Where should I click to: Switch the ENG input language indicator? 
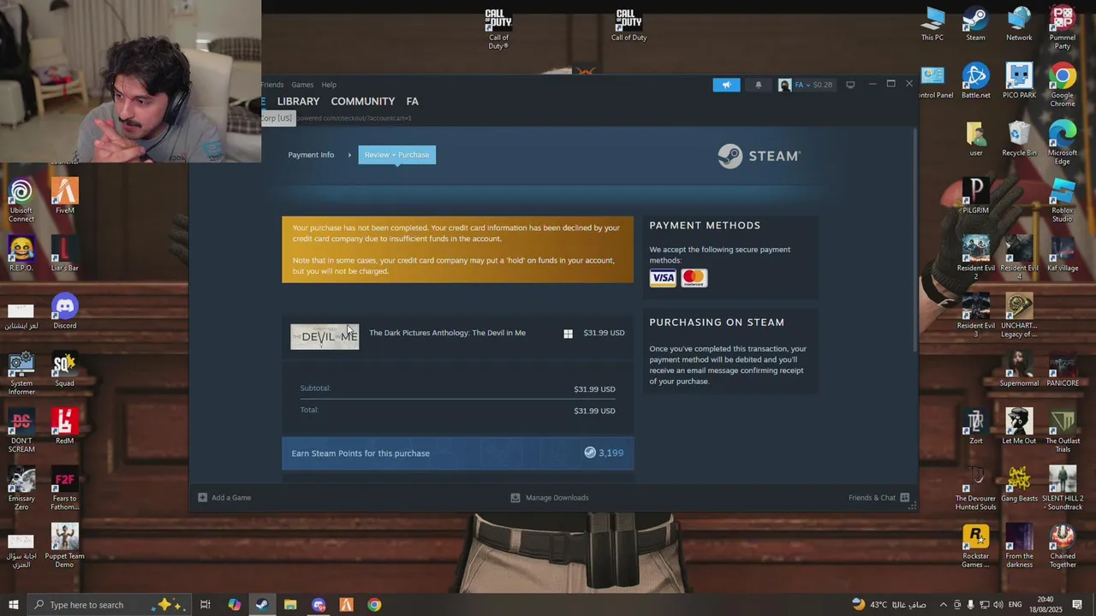(1016, 605)
